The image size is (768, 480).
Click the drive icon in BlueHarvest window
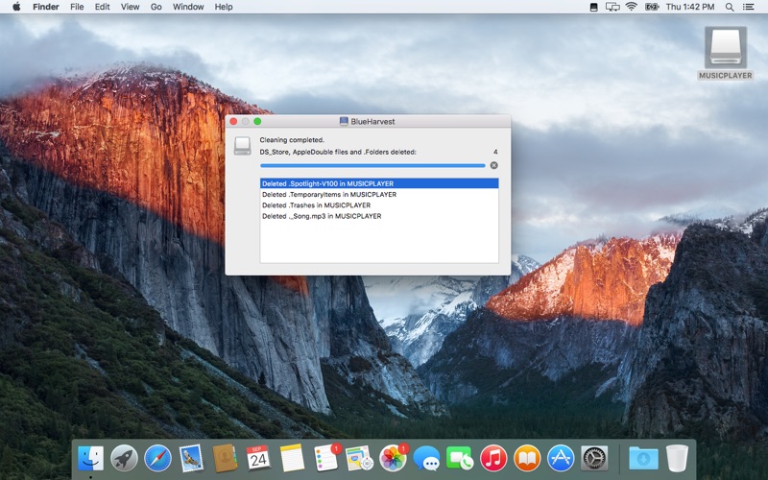243,145
